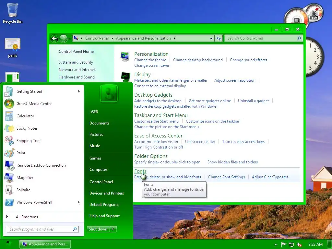Viewport: 332px width, 249px height.
Task: Open Computer from Start menu
Action: [98, 170]
